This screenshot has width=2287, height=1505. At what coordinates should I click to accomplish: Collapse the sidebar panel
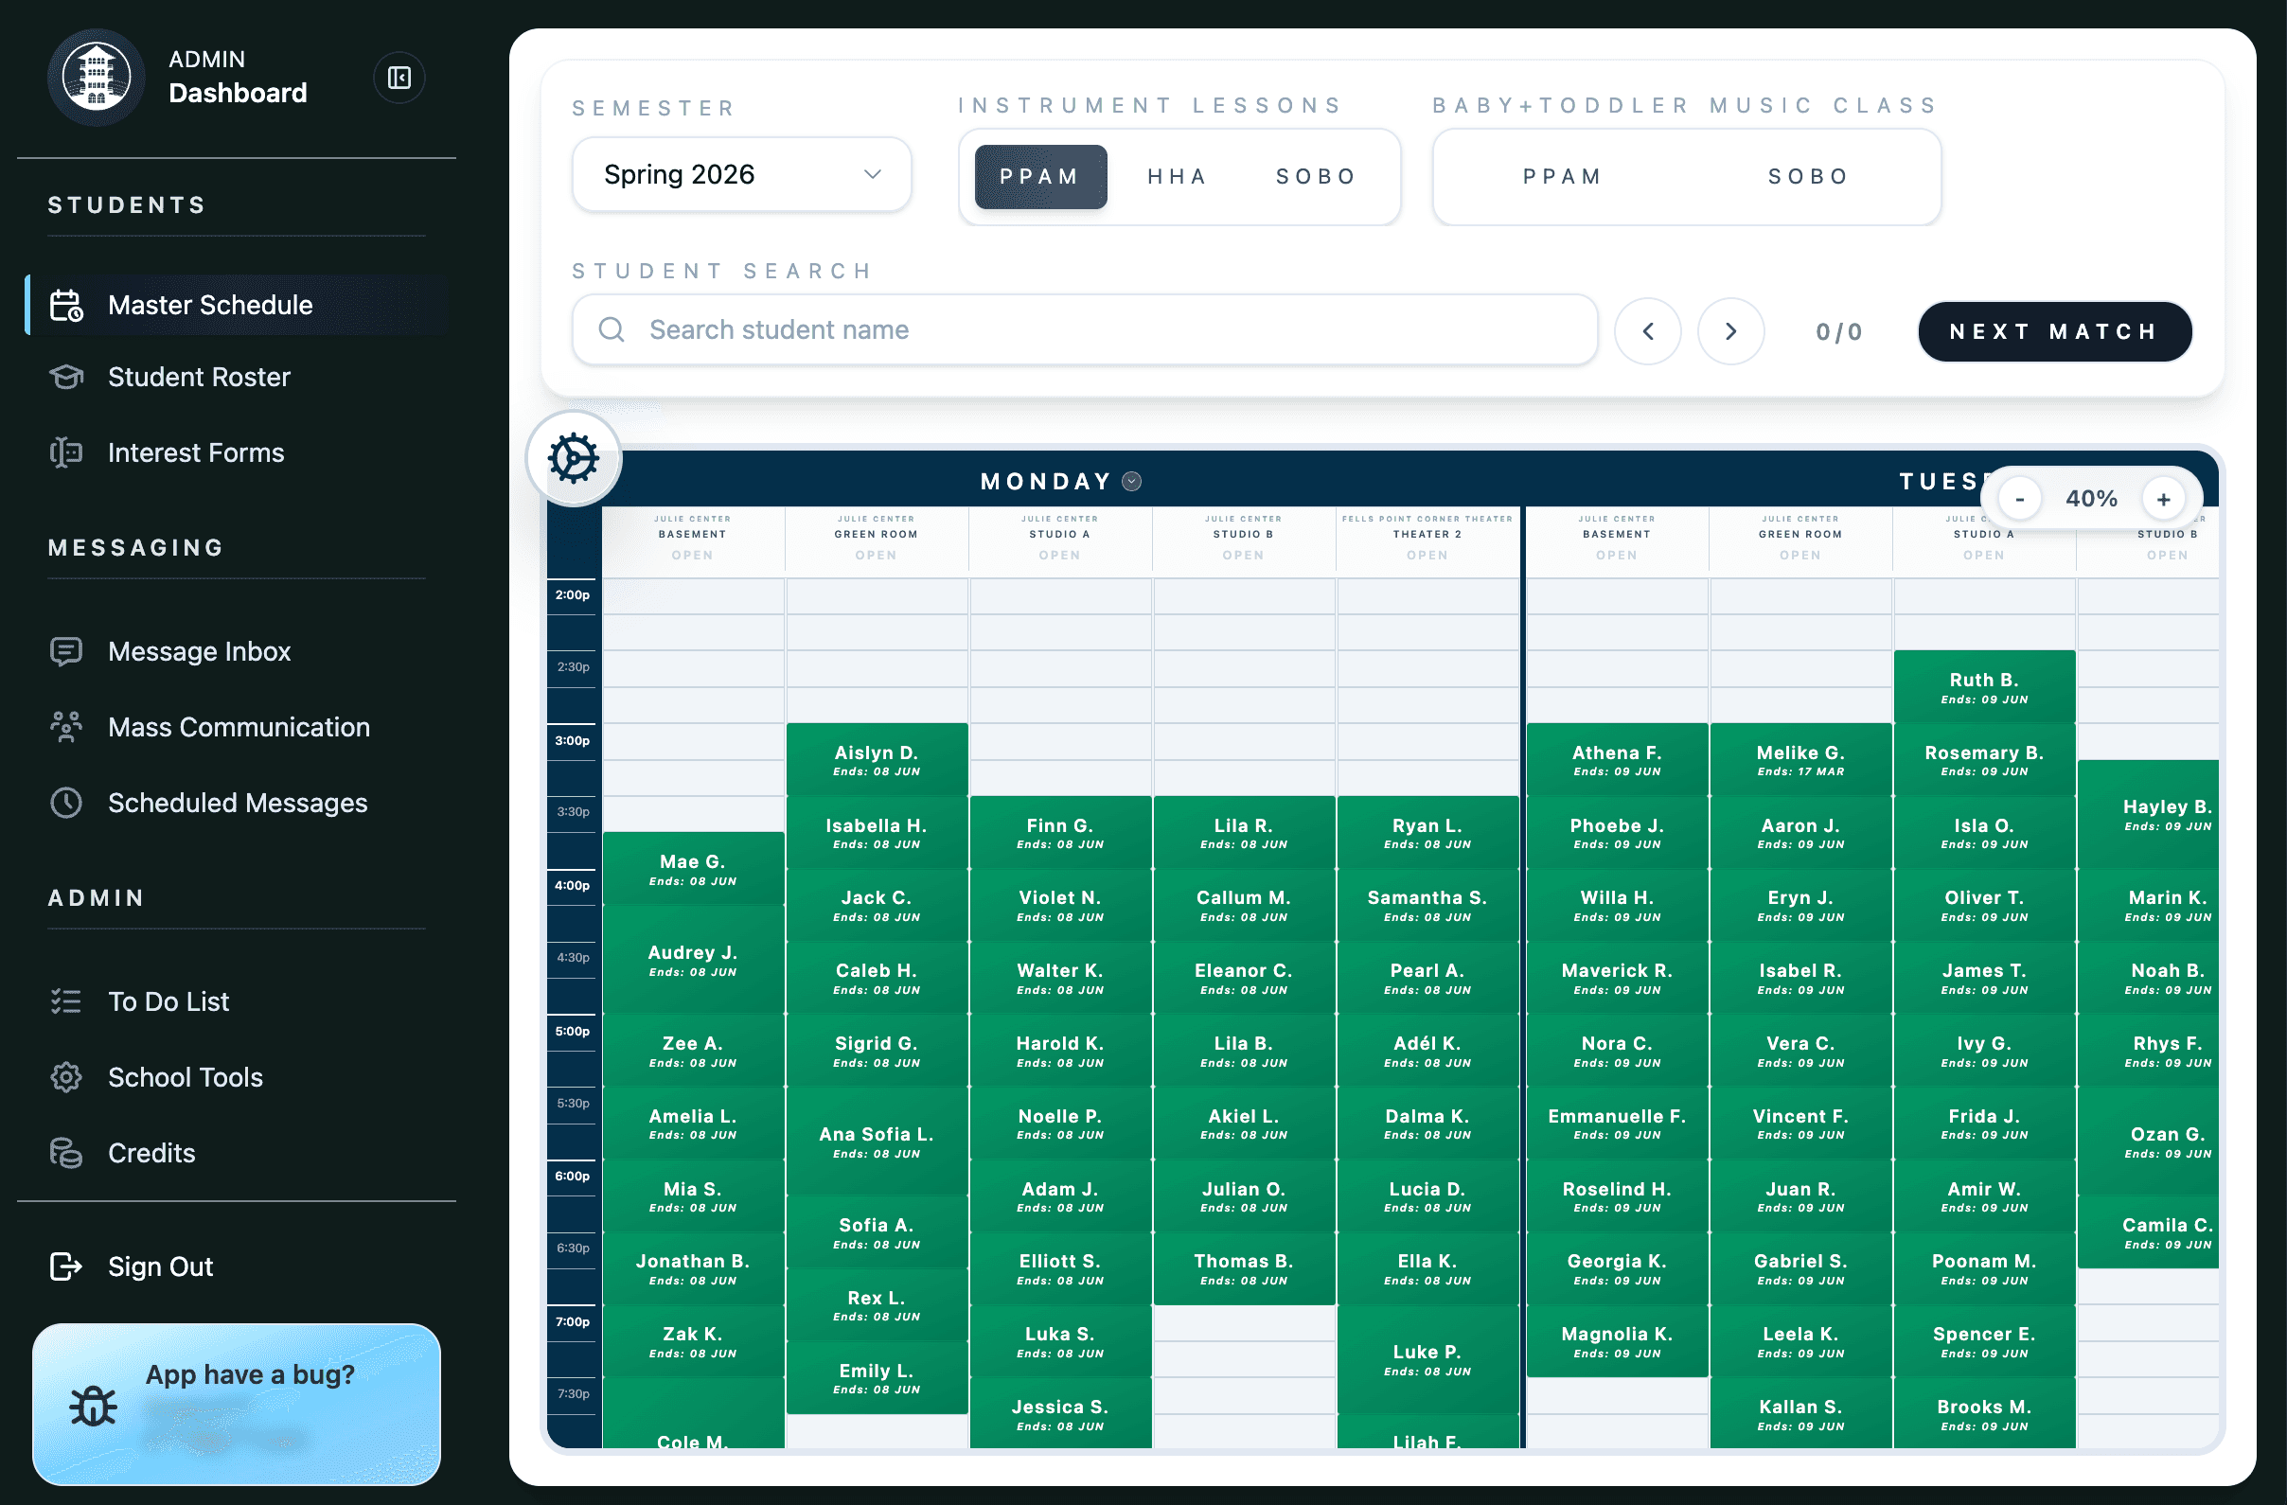(398, 78)
